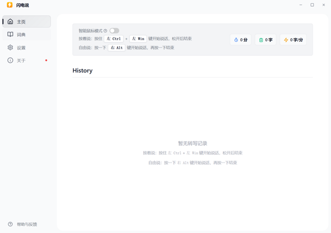Image resolution: width=331 pixels, height=233 pixels.
Task: Click the question mark icon beside 智能鼠标模式
Action: (x=105, y=31)
